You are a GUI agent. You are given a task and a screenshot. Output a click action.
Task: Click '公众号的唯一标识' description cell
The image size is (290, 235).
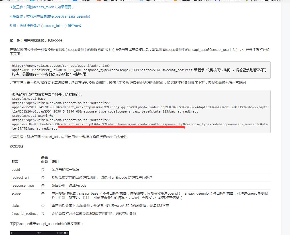pos(65,170)
